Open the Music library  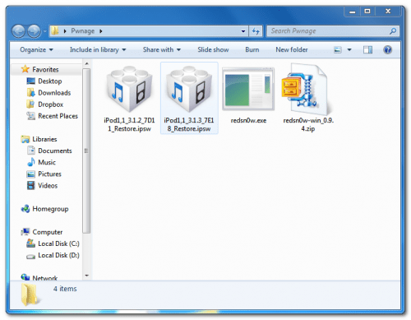click(47, 162)
